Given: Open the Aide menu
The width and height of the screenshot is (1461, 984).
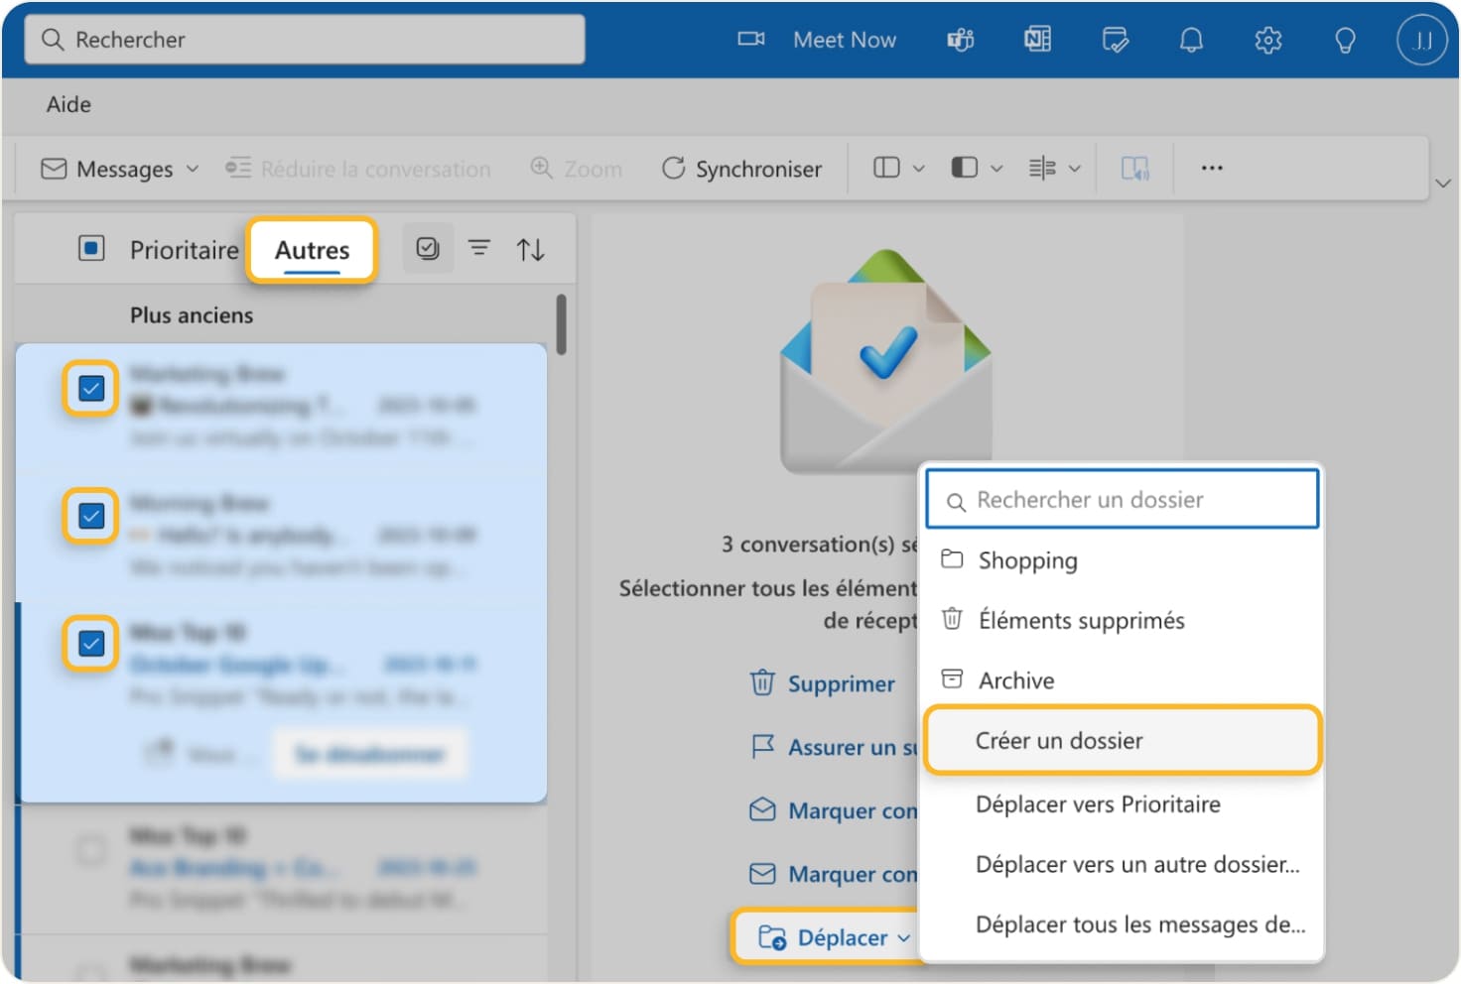Looking at the screenshot, I should tap(68, 104).
